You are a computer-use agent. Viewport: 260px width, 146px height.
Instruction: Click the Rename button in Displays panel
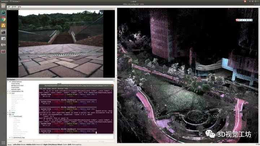(101, 141)
